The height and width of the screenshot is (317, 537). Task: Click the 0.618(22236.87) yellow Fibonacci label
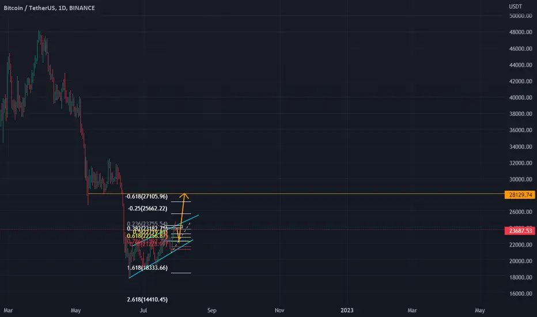pos(148,236)
